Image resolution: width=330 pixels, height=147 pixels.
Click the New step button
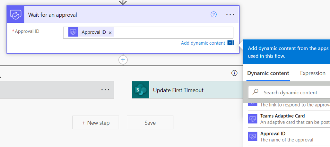pyautogui.click(x=96, y=123)
